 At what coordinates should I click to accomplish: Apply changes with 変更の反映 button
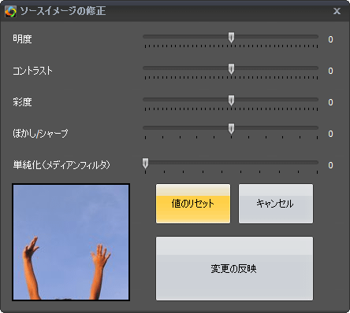coord(234,268)
